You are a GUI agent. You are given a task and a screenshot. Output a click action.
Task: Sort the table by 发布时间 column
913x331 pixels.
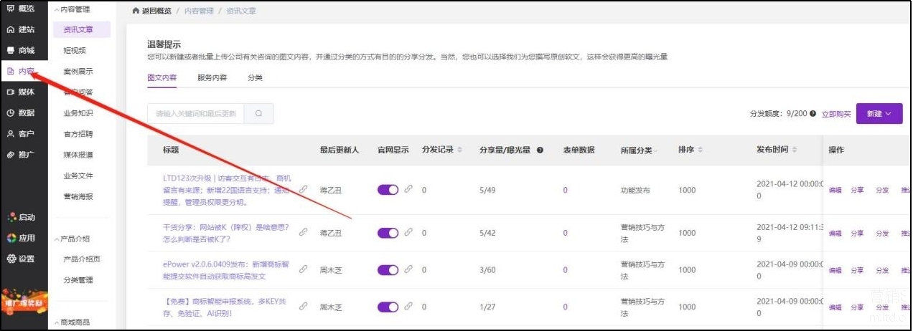794,150
